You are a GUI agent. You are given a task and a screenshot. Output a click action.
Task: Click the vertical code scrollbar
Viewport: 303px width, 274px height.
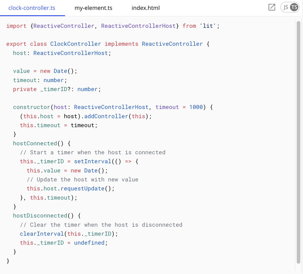(298, 142)
